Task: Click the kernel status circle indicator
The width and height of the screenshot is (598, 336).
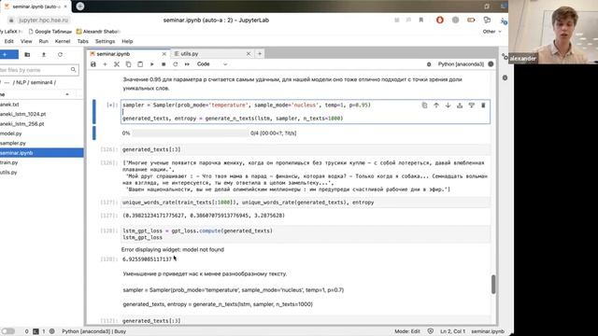Action: coord(491,64)
